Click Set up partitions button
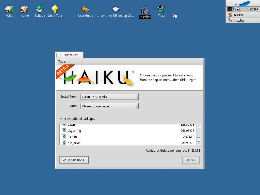260x195 pixels. click(74, 160)
